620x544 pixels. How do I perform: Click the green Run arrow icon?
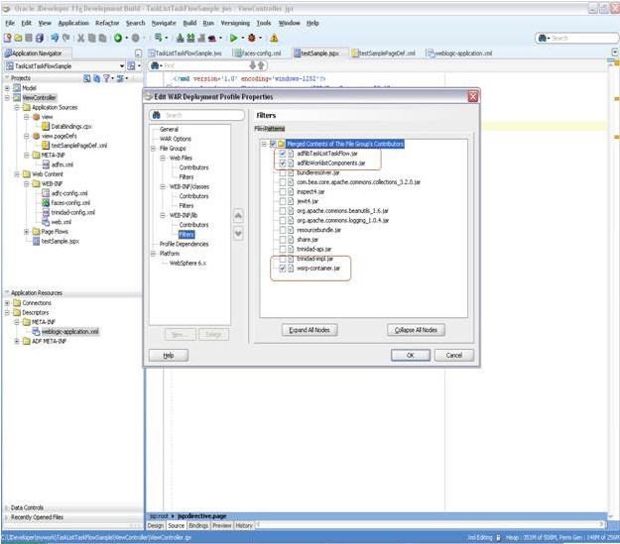tap(234, 38)
